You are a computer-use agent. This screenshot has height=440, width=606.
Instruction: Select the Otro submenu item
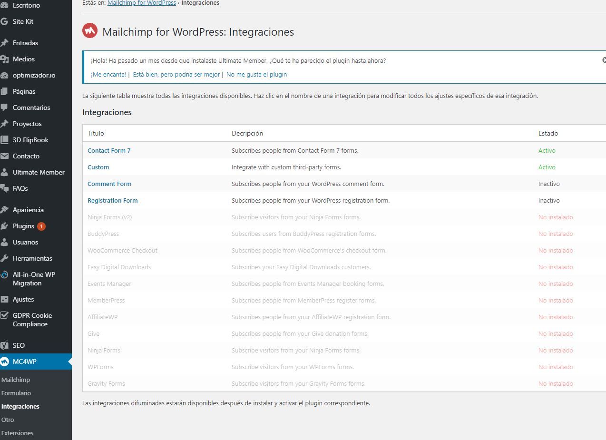(8, 420)
